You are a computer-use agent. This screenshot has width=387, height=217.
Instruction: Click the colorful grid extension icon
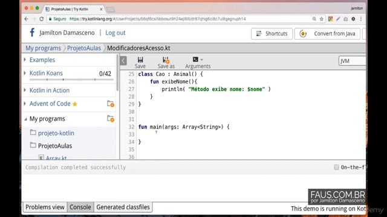click(330, 19)
